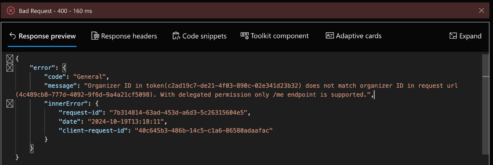Click the Toolkit component icon
The width and height of the screenshot is (493, 165).
coord(245,35)
